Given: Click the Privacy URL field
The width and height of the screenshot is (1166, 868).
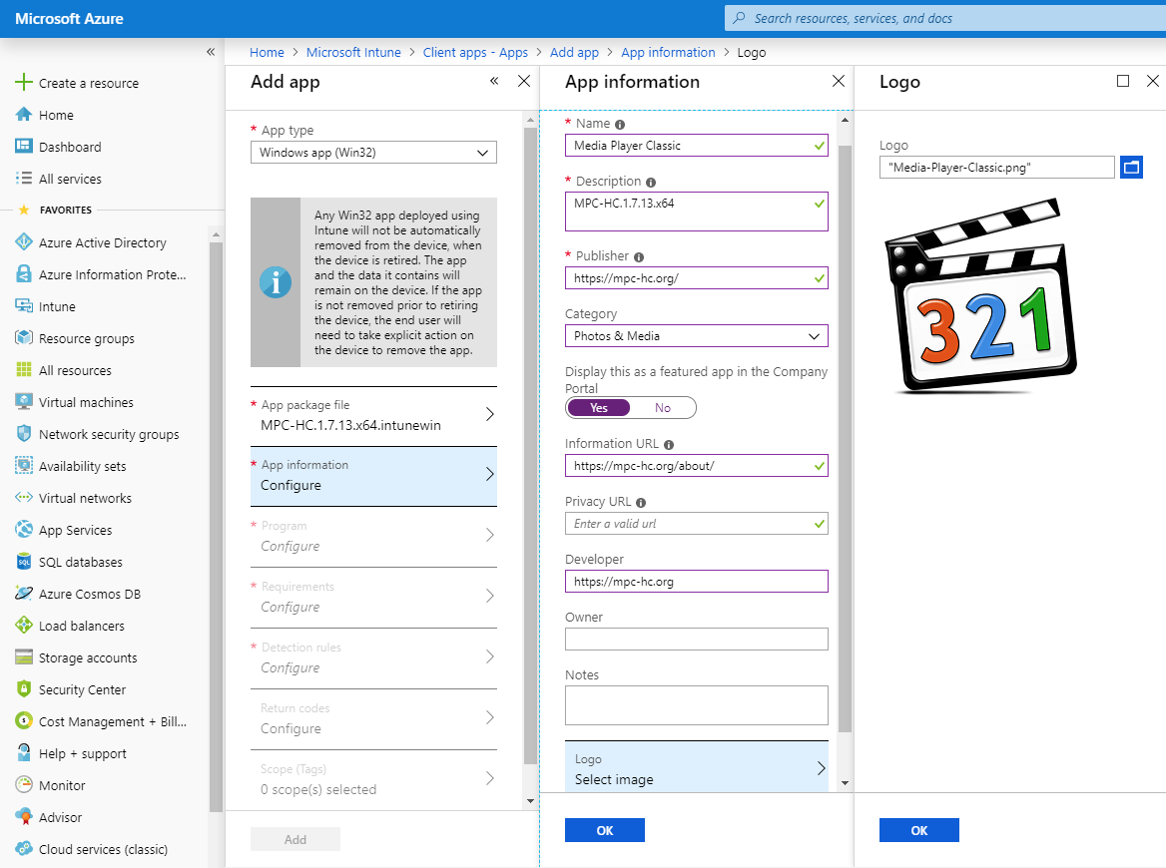Looking at the screenshot, I should pyautogui.click(x=696, y=524).
